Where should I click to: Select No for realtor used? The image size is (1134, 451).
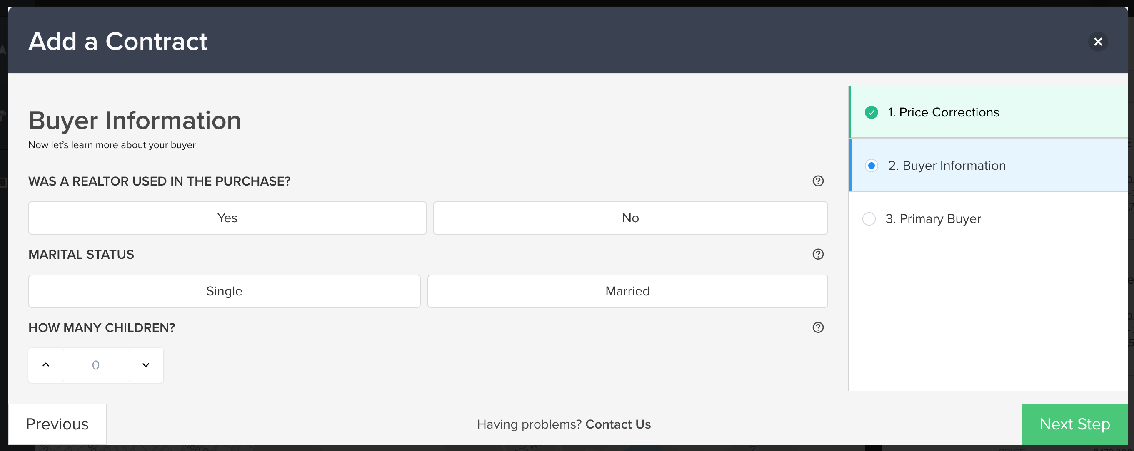(x=630, y=218)
